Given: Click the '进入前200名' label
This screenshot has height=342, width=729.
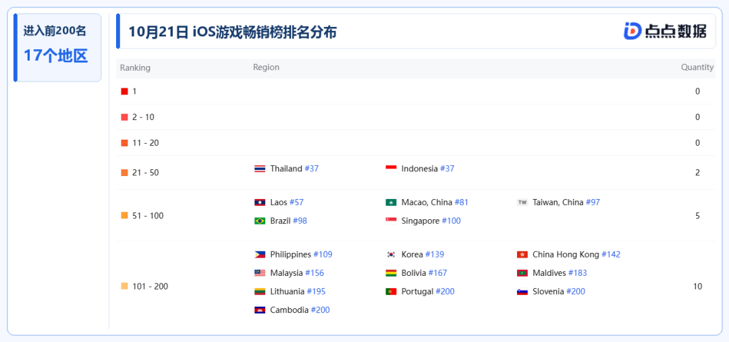Looking at the screenshot, I should point(55,31).
